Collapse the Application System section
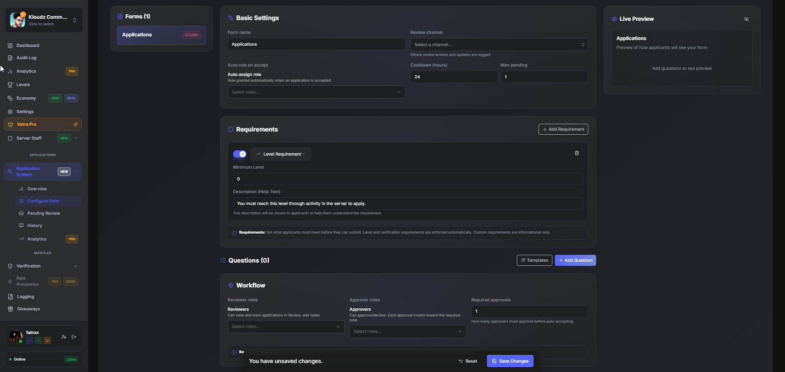 [x=76, y=172]
